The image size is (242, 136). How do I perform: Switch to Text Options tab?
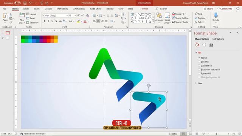click(218, 39)
